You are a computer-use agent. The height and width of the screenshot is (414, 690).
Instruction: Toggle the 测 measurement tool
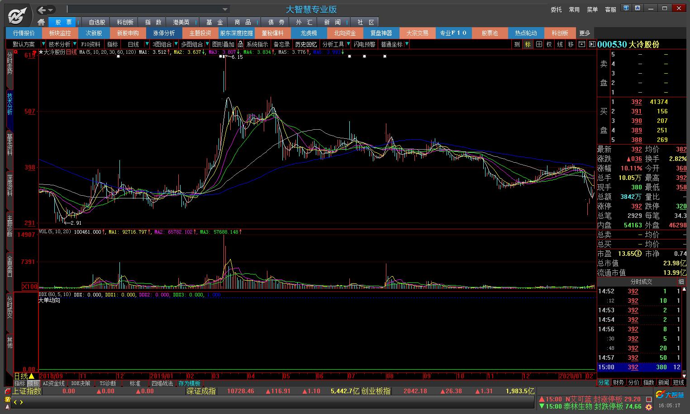(x=517, y=44)
